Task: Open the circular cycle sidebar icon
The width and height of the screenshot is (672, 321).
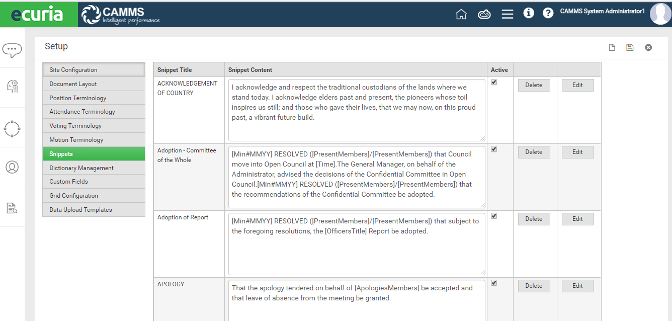Action: pyautogui.click(x=12, y=128)
